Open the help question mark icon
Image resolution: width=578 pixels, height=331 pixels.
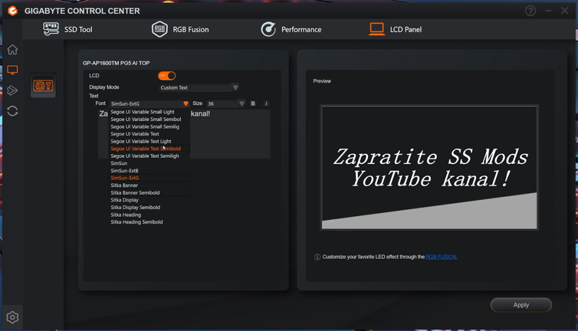pos(531,11)
